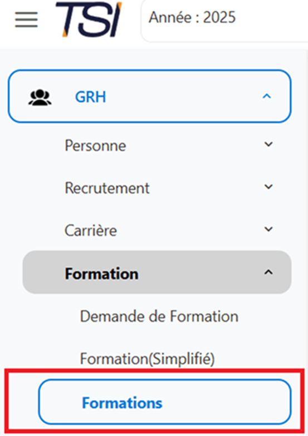Open Demande de Formation page
Image resolution: width=308 pixels, height=436 pixels.
tap(159, 316)
